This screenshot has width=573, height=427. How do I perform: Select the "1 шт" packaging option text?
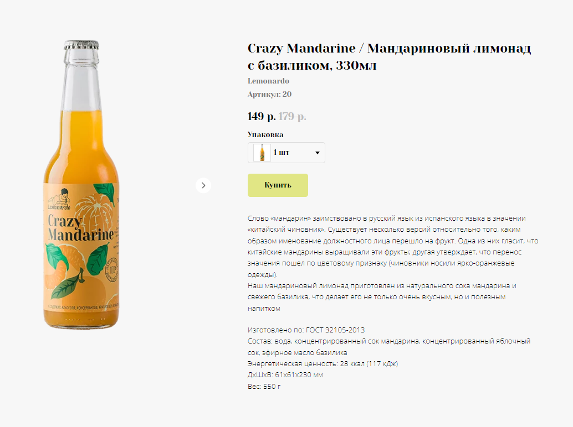point(282,153)
